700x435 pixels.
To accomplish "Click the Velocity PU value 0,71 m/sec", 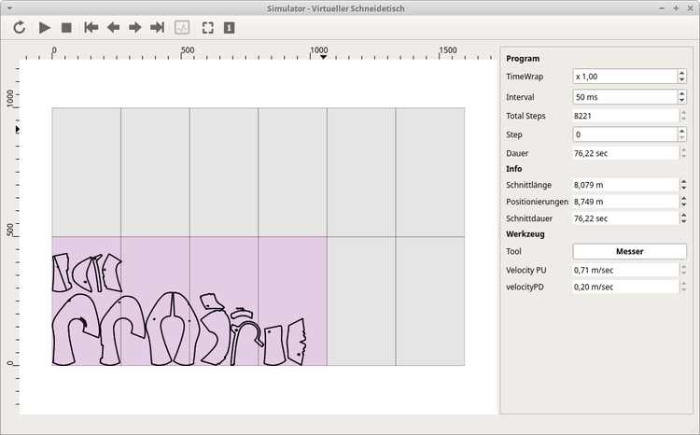I will 625,270.
